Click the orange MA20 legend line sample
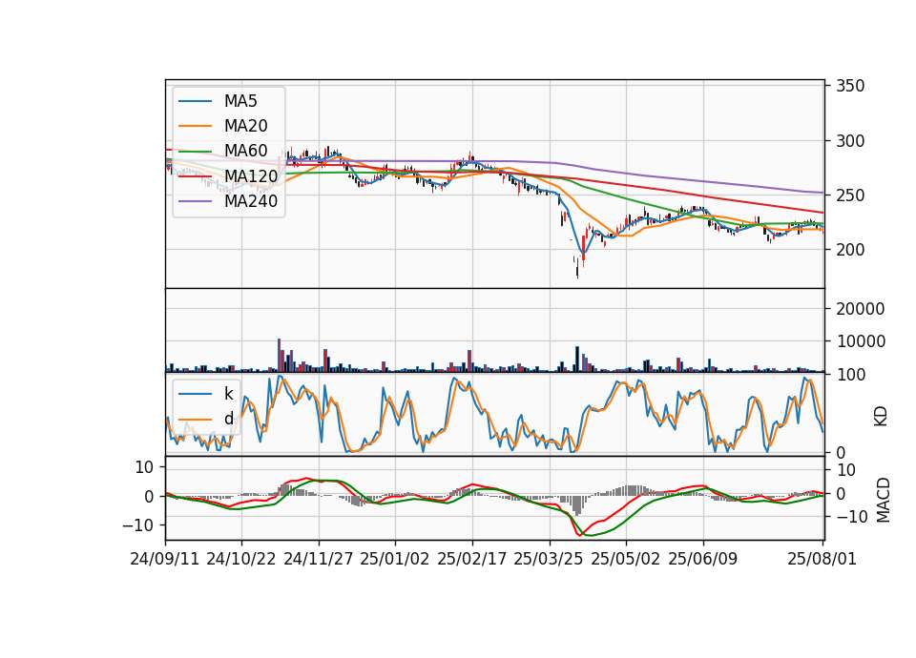The height and width of the screenshot is (658, 916). pos(195,126)
